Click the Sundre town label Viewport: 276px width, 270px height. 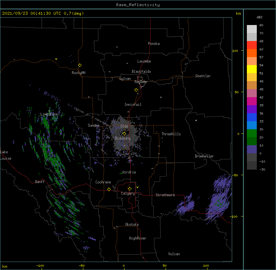click(x=93, y=125)
